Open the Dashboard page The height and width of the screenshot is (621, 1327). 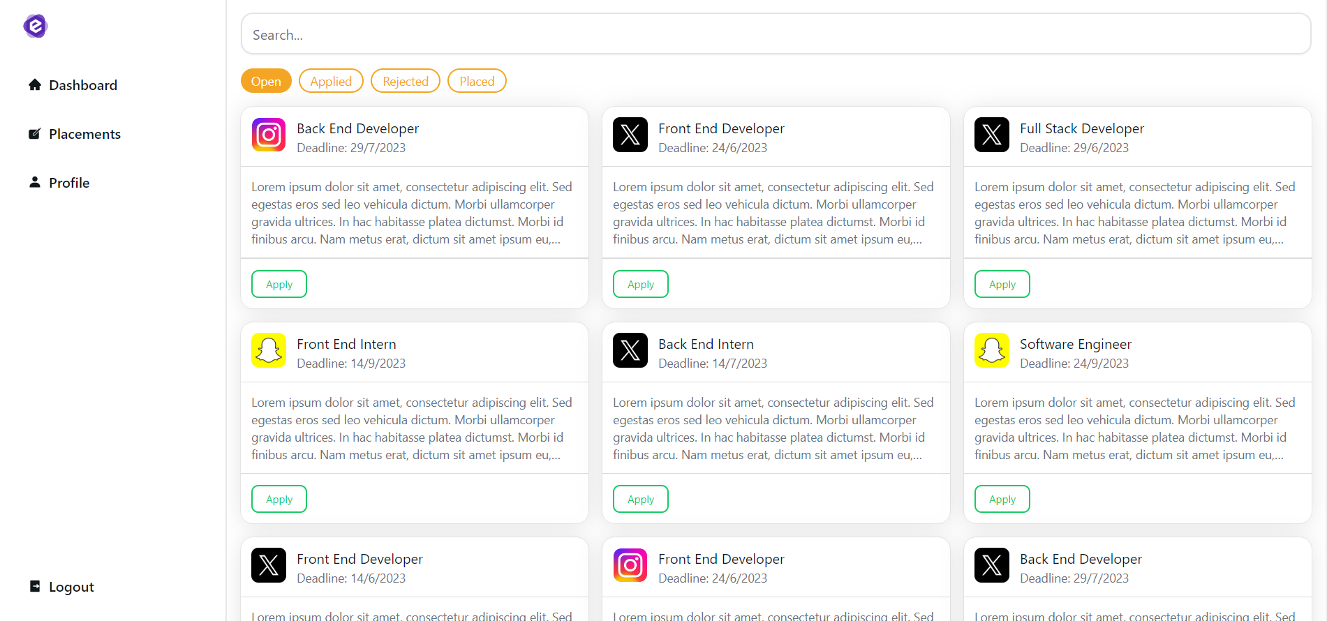[83, 85]
